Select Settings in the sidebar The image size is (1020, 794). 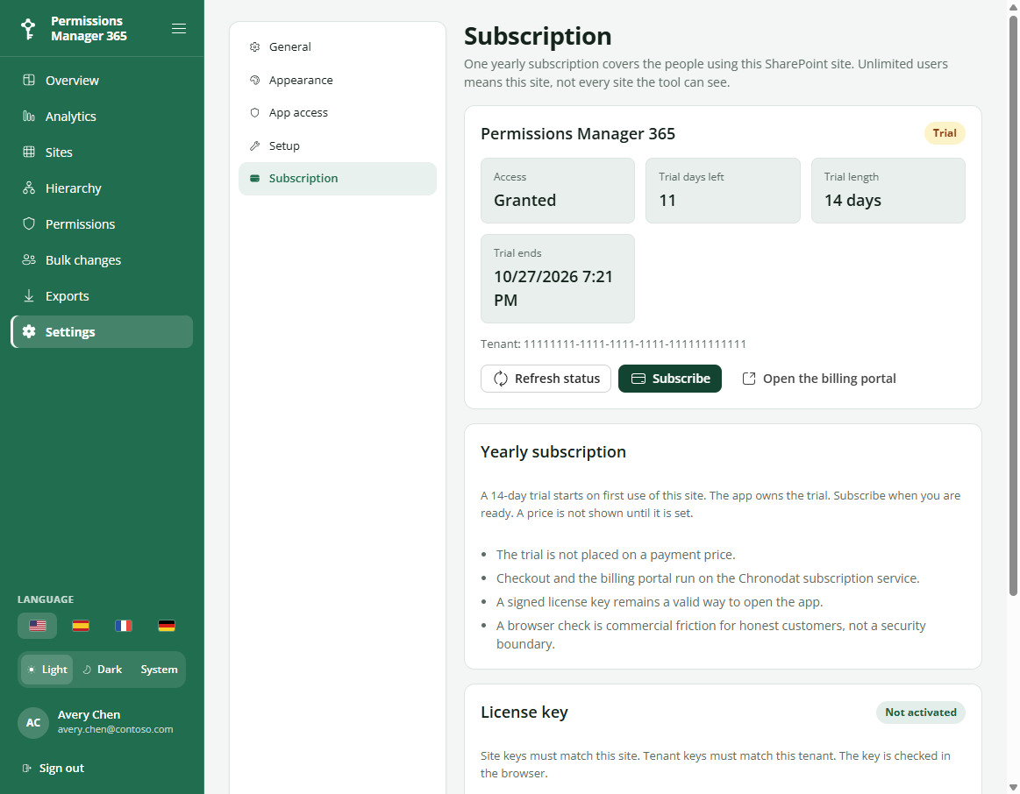pos(102,331)
